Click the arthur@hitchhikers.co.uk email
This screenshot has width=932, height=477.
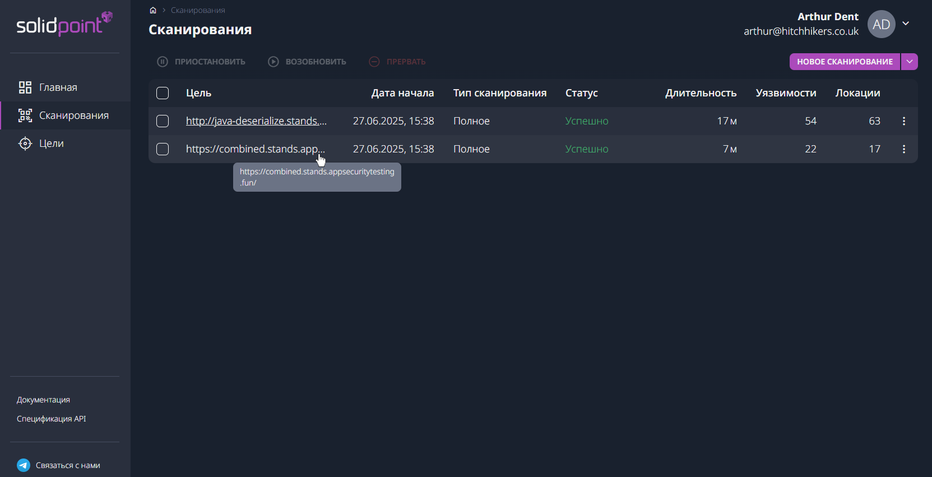pyautogui.click(x=801, y=31)
